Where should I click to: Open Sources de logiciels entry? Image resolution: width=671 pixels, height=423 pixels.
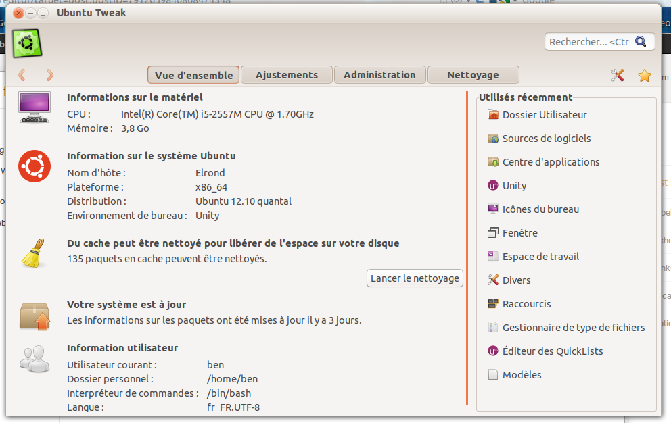coord(547,138)
